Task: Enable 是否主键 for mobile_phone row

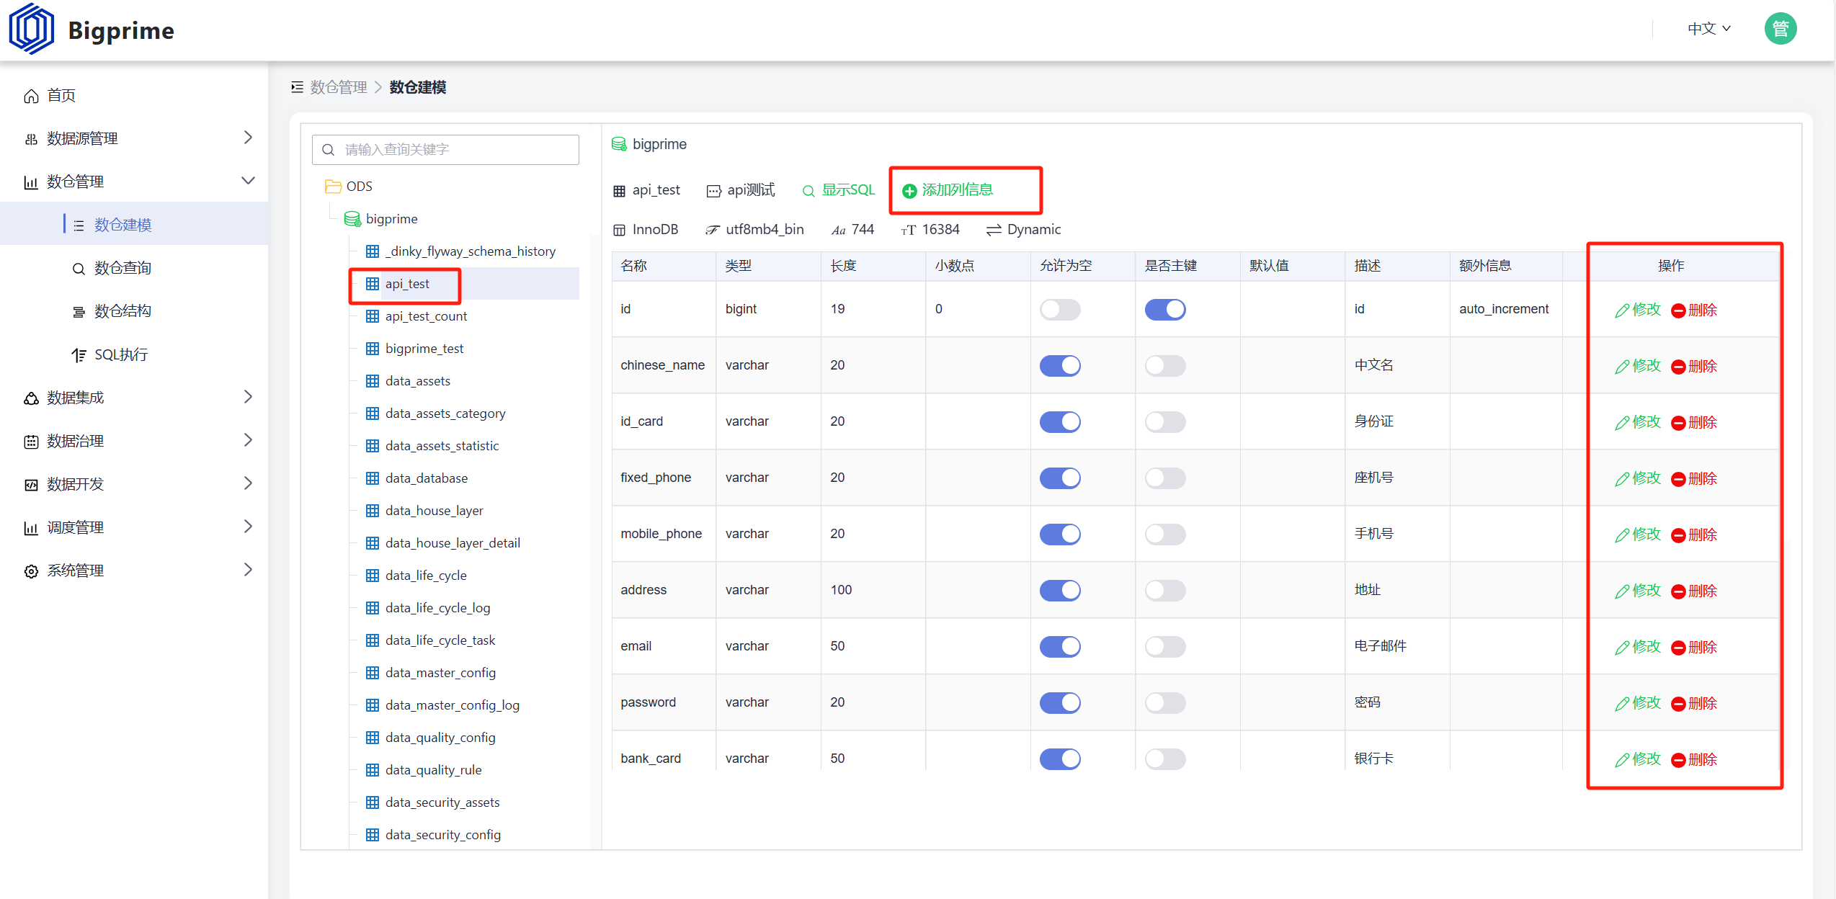Action: [1165, 535]
